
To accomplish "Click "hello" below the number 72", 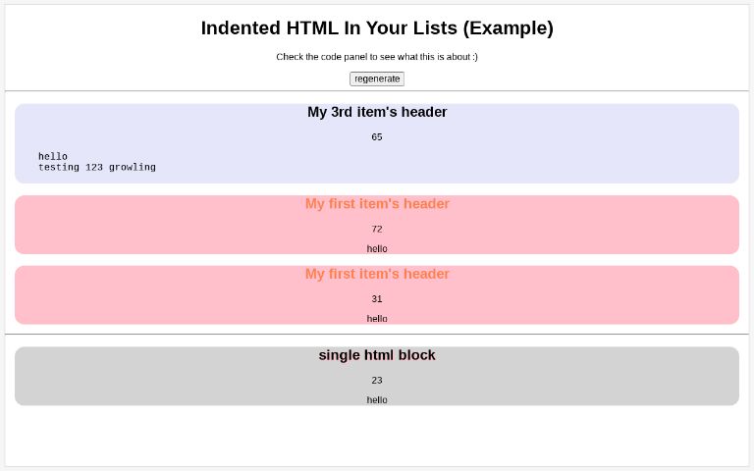I will (x=377, y=248).
